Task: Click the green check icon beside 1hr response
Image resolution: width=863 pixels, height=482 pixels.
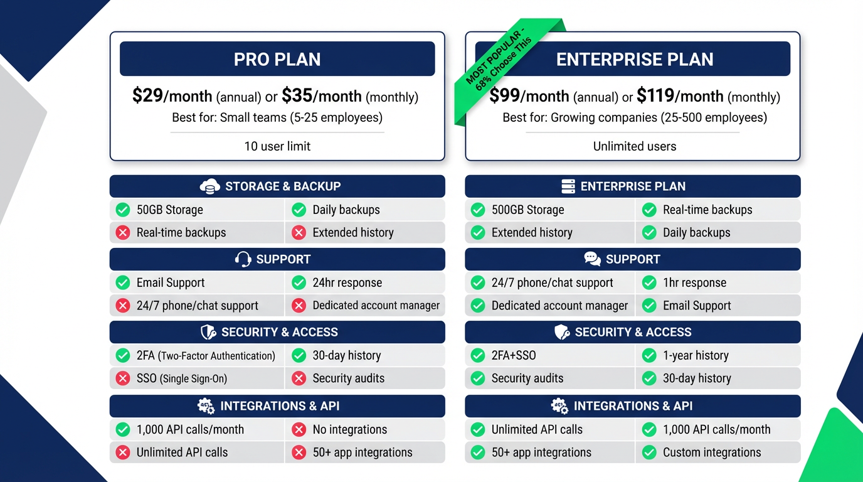Action: [x=649, y=283]
